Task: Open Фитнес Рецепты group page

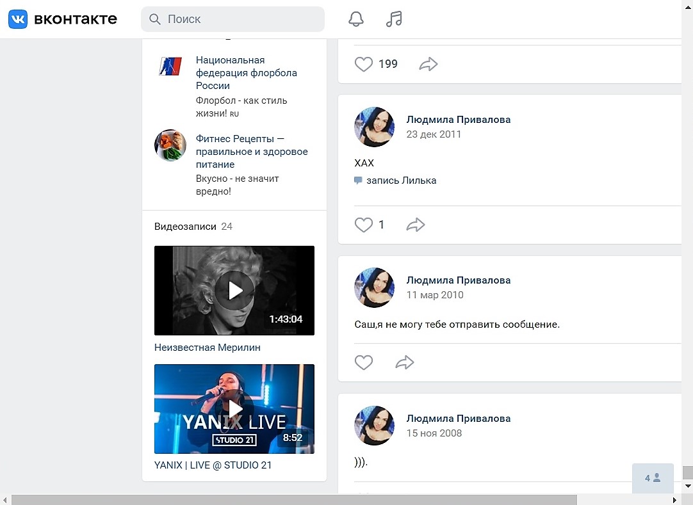Action: click(251, 152)
